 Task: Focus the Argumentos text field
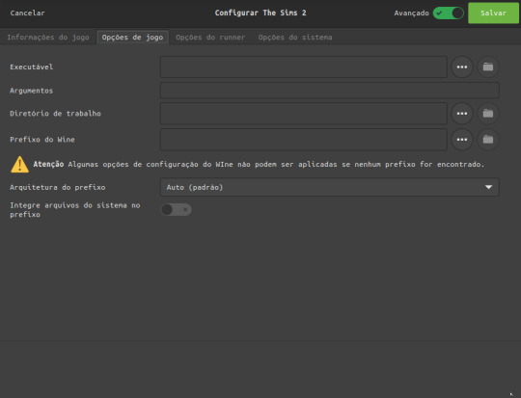[330, 91]
